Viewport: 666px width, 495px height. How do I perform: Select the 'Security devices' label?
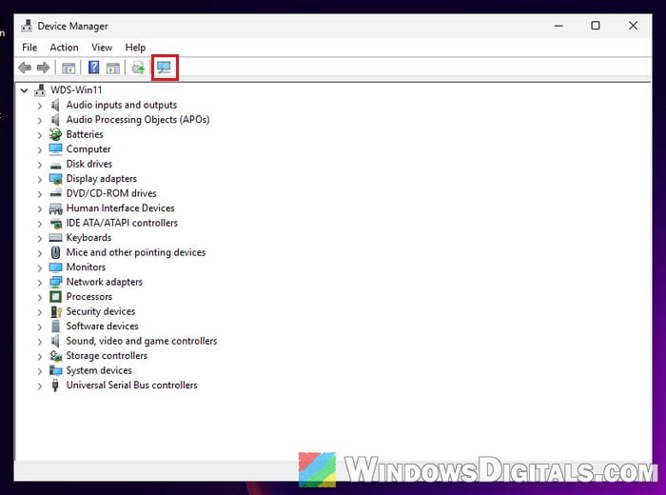(101, 311)
